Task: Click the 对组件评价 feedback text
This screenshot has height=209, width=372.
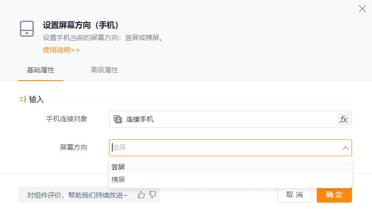Action: coord(78,195)
